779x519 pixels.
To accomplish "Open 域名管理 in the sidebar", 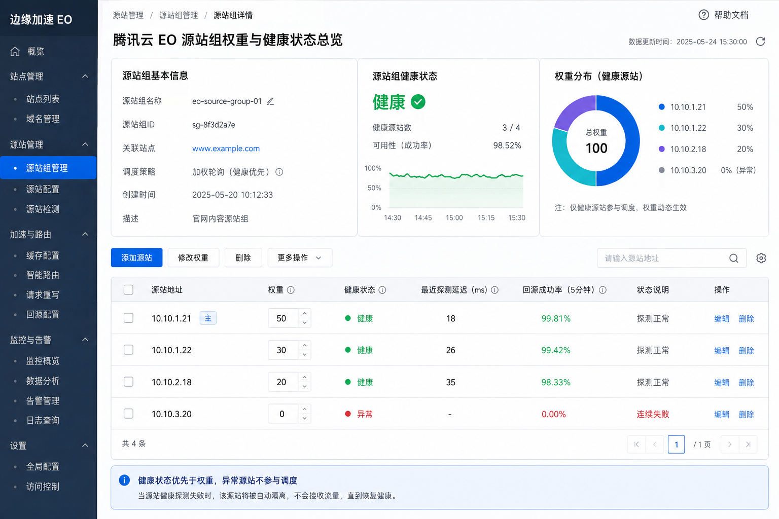I will point(43,119).
